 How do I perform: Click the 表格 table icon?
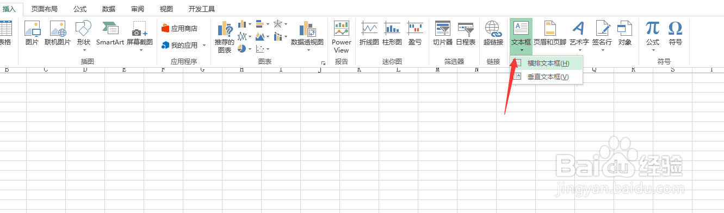pyautogui.click(x=5, y=33)
